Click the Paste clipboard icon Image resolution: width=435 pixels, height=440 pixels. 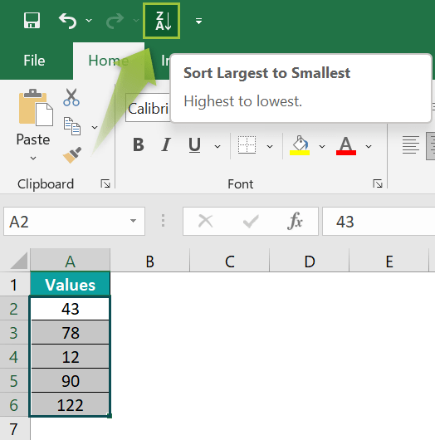(36, 107)
